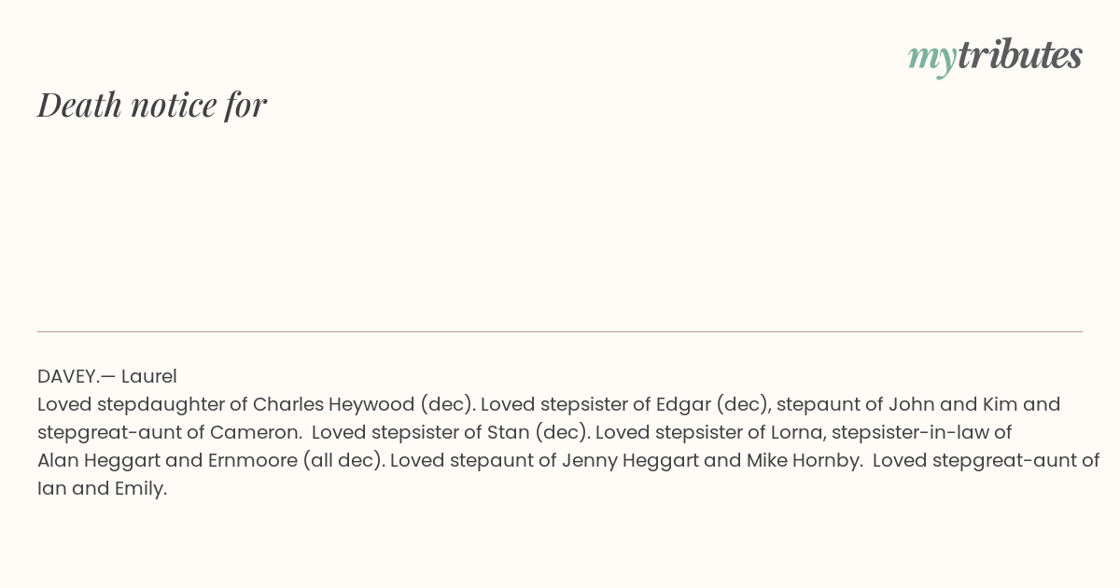This screenshot has width=1120, height=588.
Task: Click 'stepgreat-aunt of Cameron' phrase start
Action: 167,432
